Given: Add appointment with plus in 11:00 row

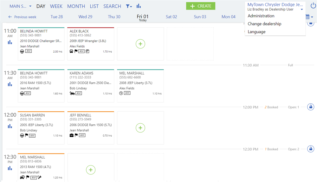Looking at the screenshot, I should 140,44.
